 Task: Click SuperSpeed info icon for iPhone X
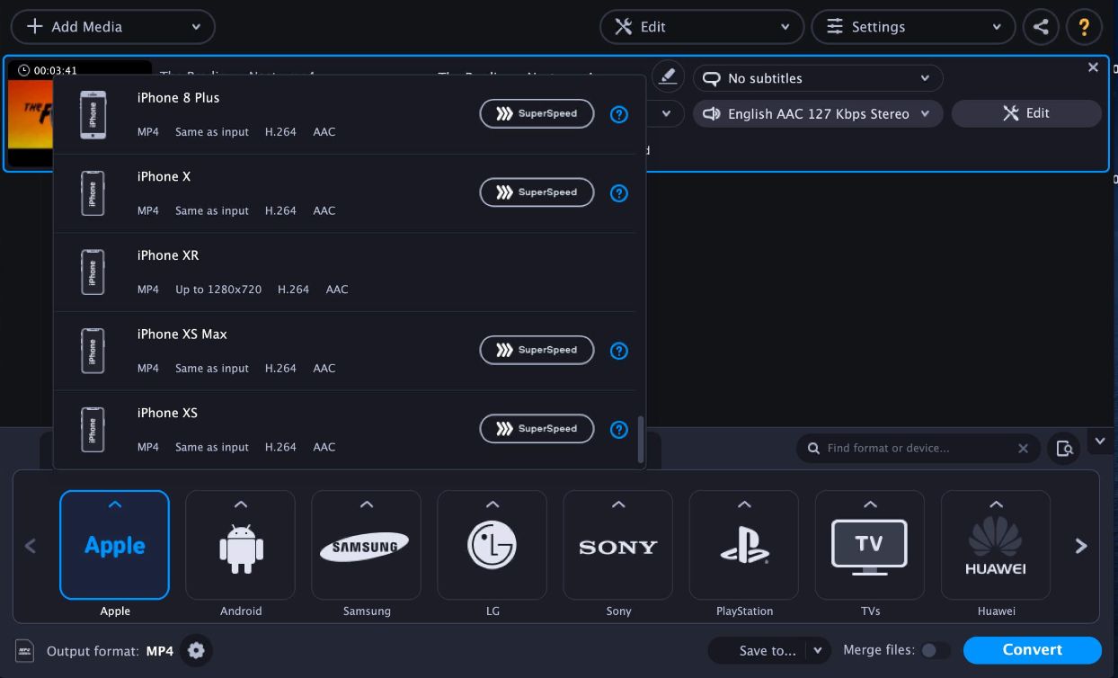[618, 193]
